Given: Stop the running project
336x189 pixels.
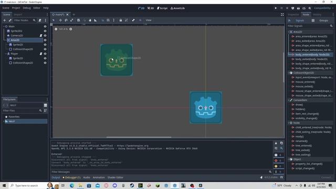Looking at the screenshot, I should 287,8.
